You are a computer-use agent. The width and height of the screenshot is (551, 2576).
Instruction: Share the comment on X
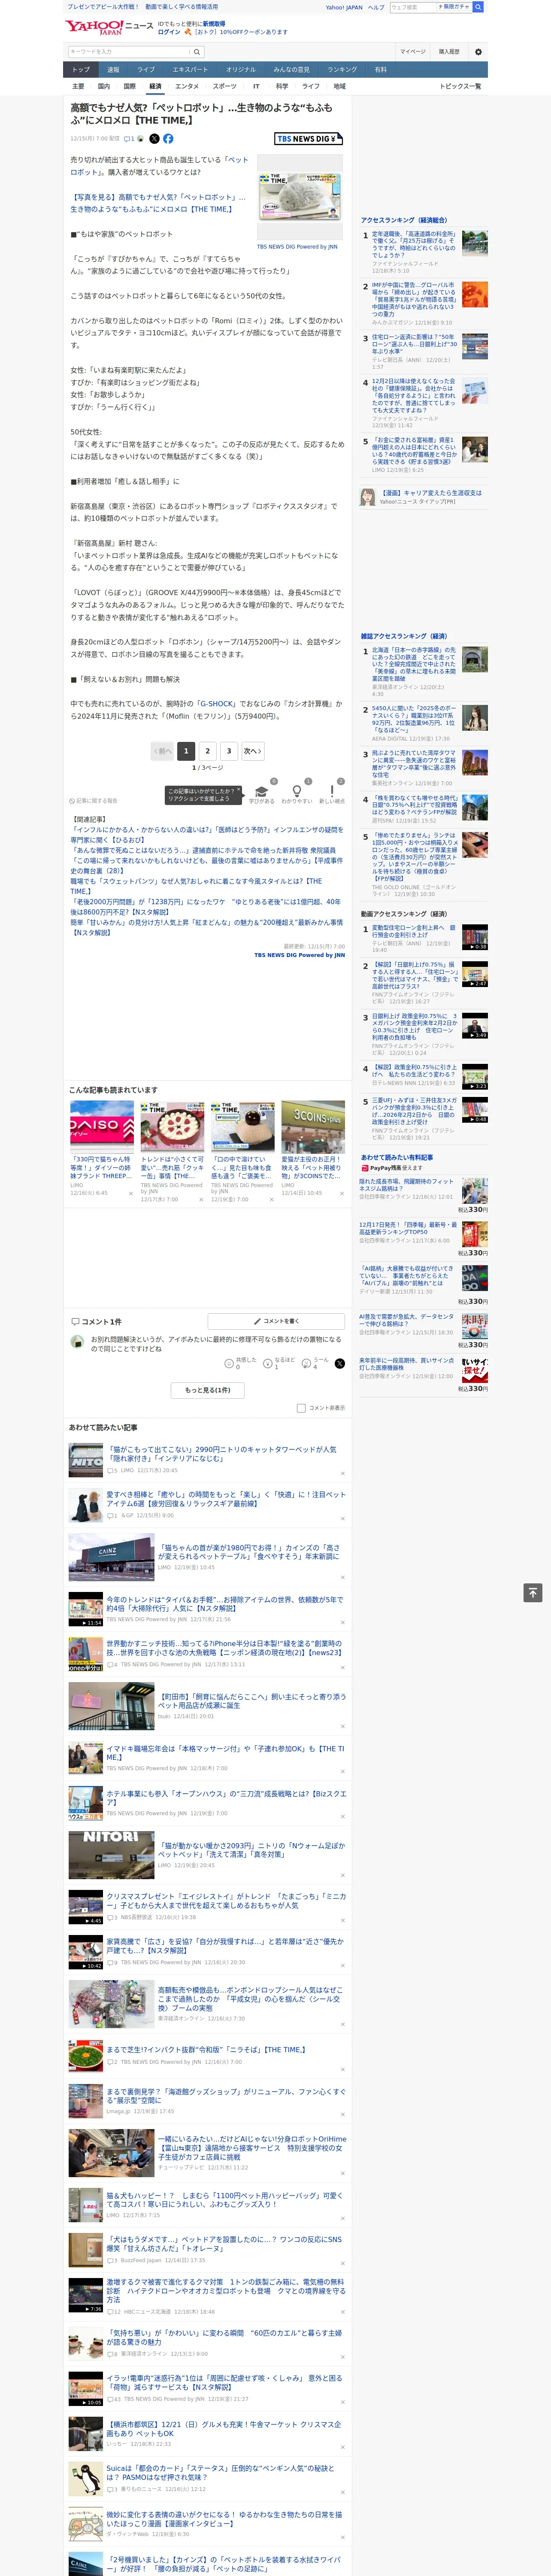340,1363
